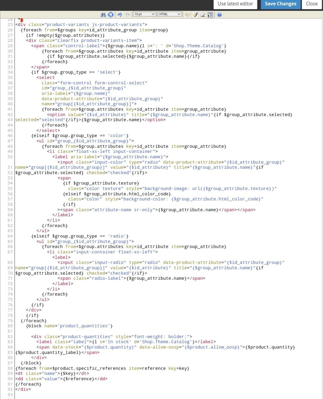Open the 10 pt font size dropdown
Image resolution: width=323 pixels, height=399 pixels.
[x=144, y=14]
